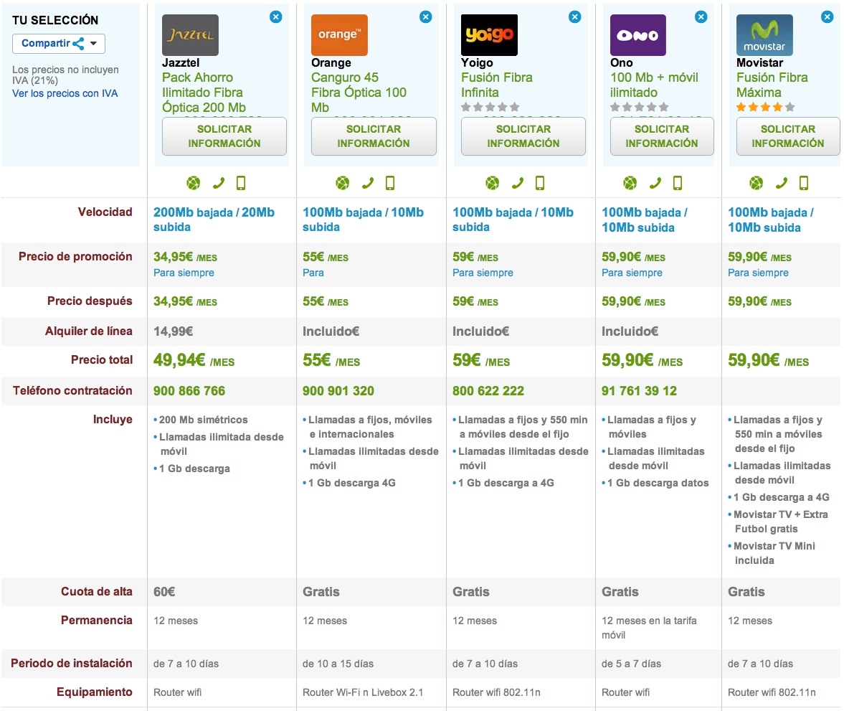
Task: Click the Orange logo
Action: (x=339, y=35)
